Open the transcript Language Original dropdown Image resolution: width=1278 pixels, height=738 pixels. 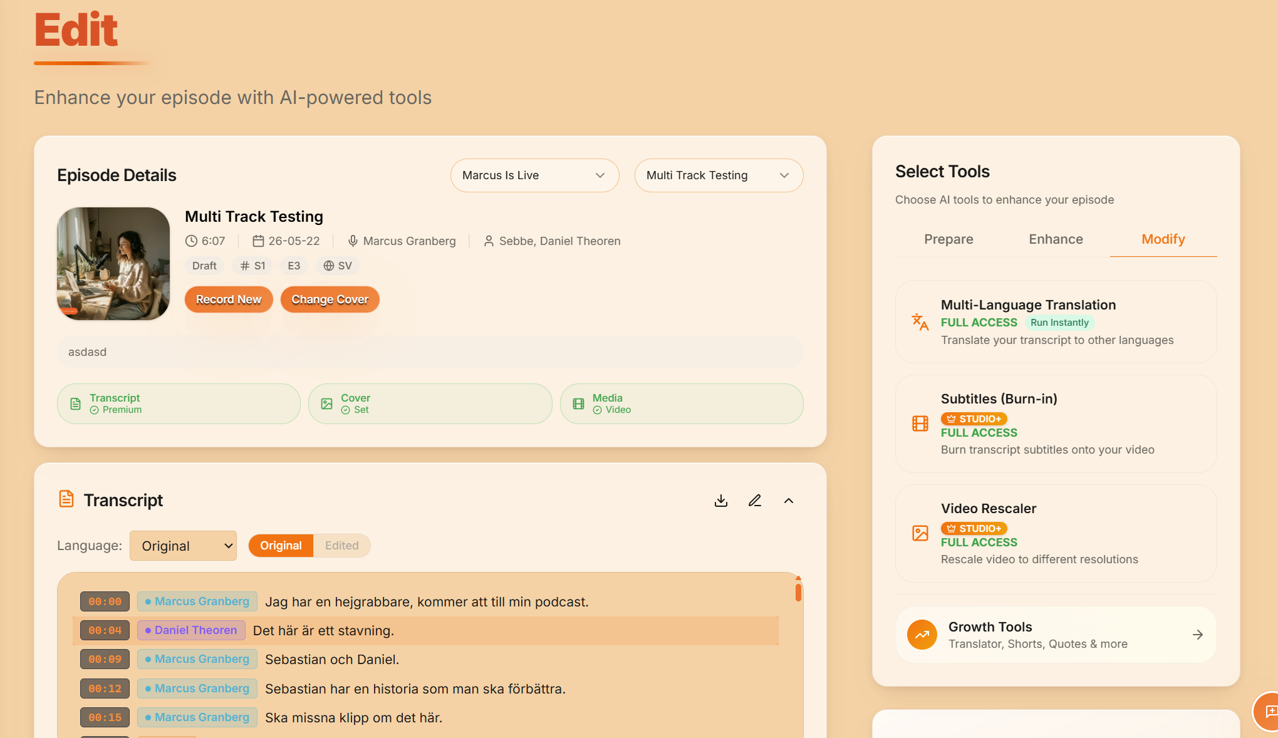[x=183, y=546]
